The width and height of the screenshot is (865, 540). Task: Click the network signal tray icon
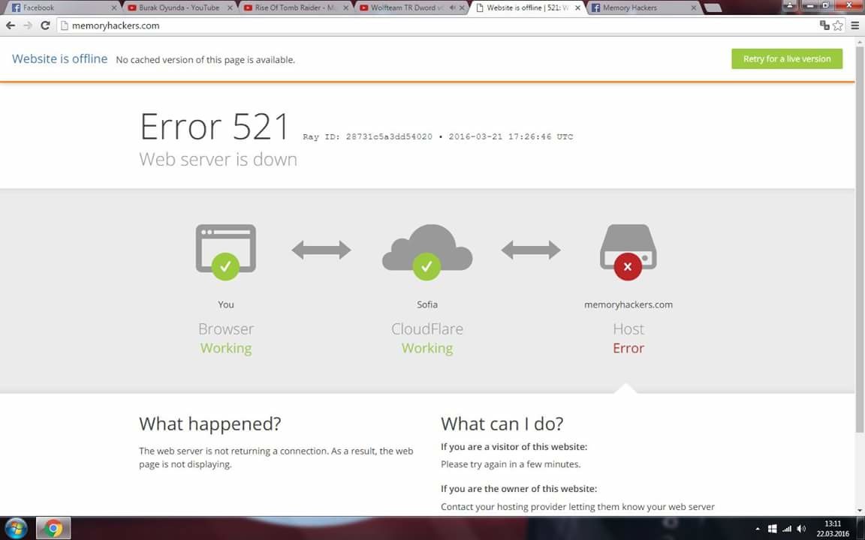(x=787, y=529)
